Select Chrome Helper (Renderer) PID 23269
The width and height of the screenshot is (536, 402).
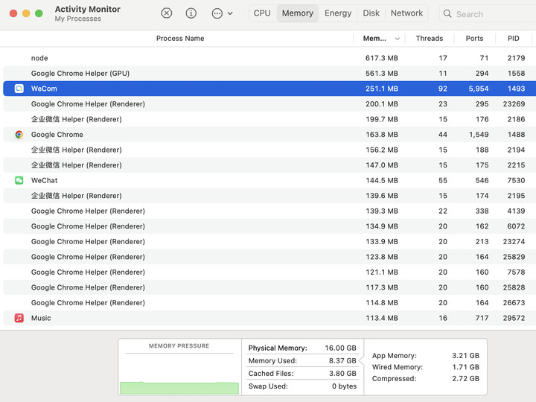(x=269, y=104)
